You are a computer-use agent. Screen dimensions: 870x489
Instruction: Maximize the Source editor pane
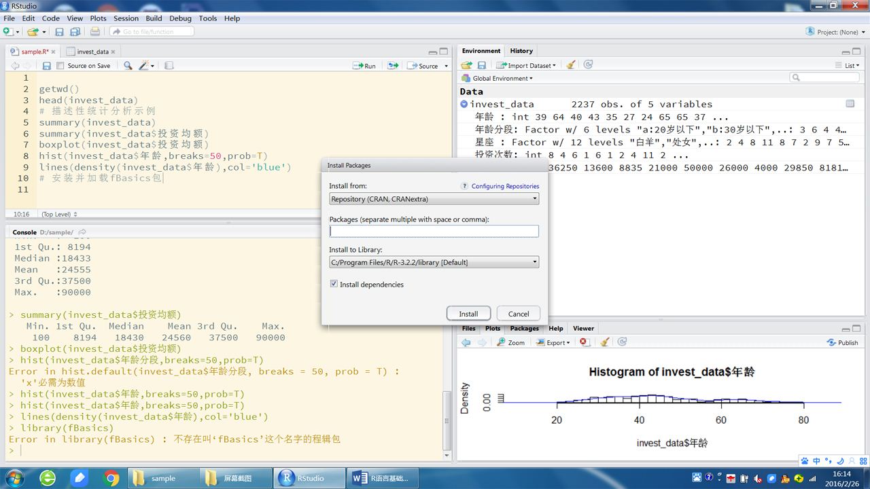pos(444,52)
